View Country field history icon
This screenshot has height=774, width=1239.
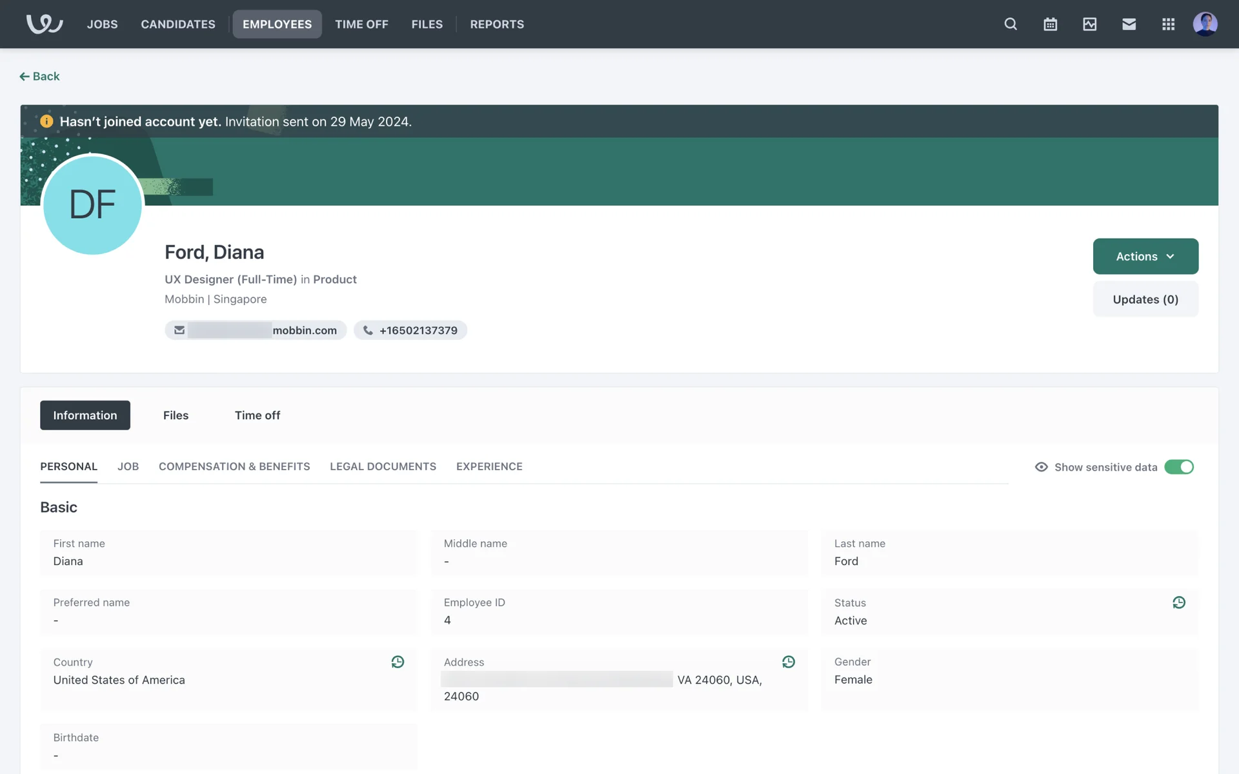coord(398,662)
